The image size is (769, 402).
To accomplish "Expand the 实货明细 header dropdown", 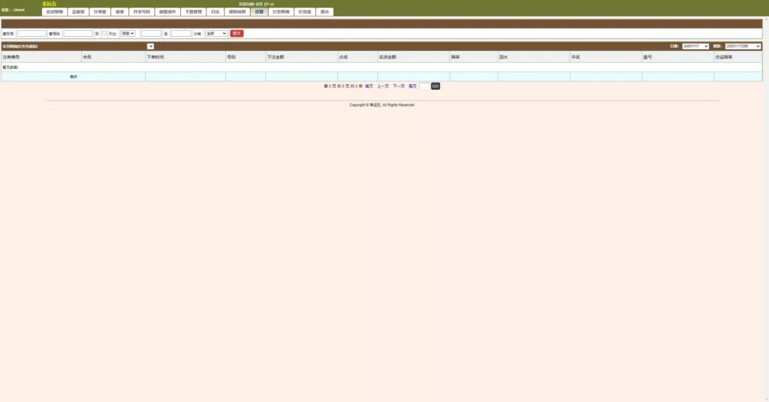I will (x=151, y=46).
